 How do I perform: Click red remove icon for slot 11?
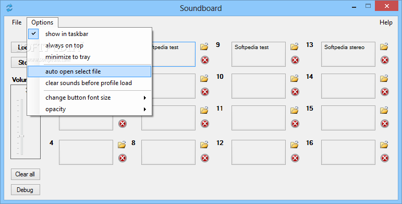click(x=295, y=124)
